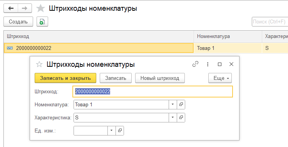Focus the Штрихкод input field in dialog
This screenshot has width=288, height=147.
152,91
